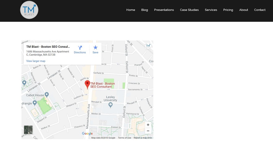Go to the Blog page
The width and height of the screenshot is (273, 144).
coord(144,10)
